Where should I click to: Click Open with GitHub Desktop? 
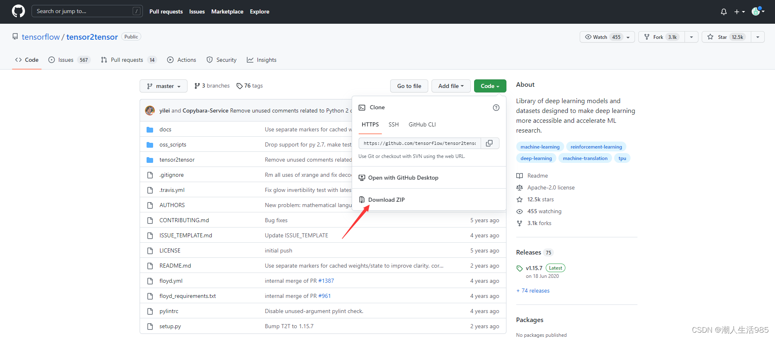pos(403,178)
